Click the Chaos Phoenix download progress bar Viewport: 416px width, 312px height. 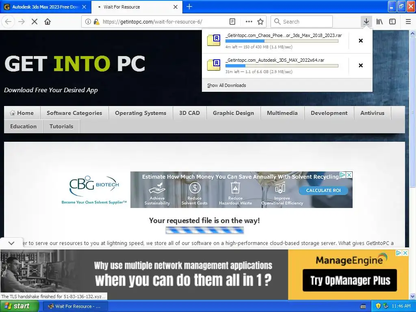[x=282, y=41]
